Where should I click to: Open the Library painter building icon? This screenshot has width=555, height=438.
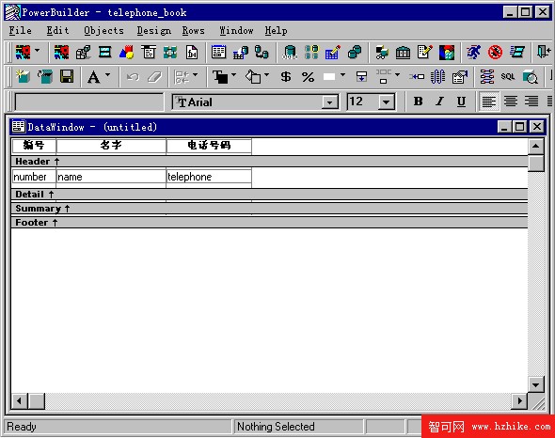tap(403, 53)
